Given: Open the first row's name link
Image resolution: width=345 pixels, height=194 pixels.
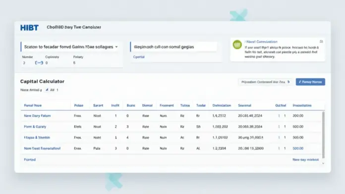Looking at the screenshot, I should pyautogui.click(x=37, y=116).
